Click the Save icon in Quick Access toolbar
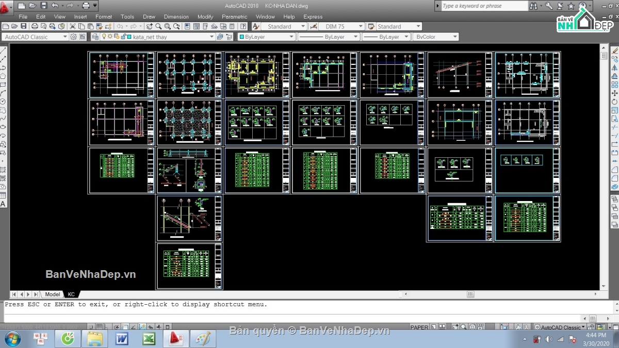This screenshot has width=619, height=348. click(44, 6)
